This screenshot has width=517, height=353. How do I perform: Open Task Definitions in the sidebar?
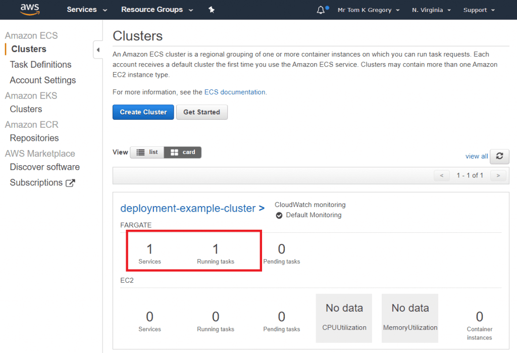coord(40,65)
